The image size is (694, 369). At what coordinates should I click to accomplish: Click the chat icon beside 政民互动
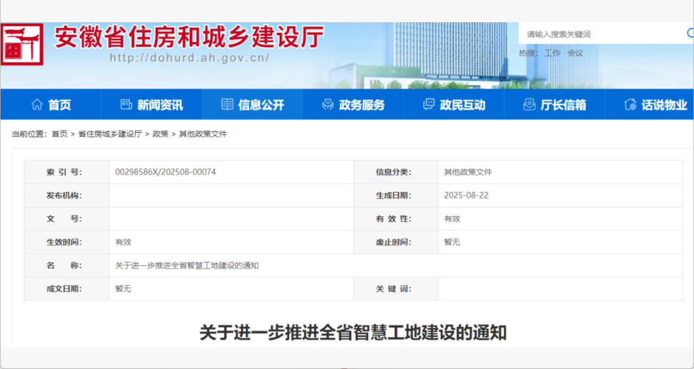(429, 105)
